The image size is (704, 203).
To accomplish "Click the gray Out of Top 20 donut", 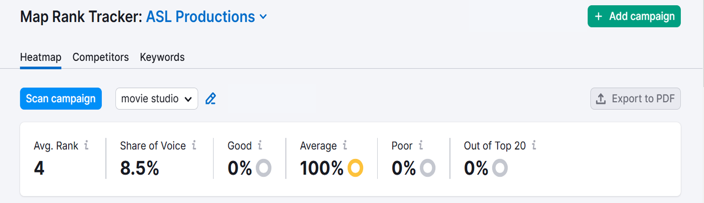I will tap(500, 168).
